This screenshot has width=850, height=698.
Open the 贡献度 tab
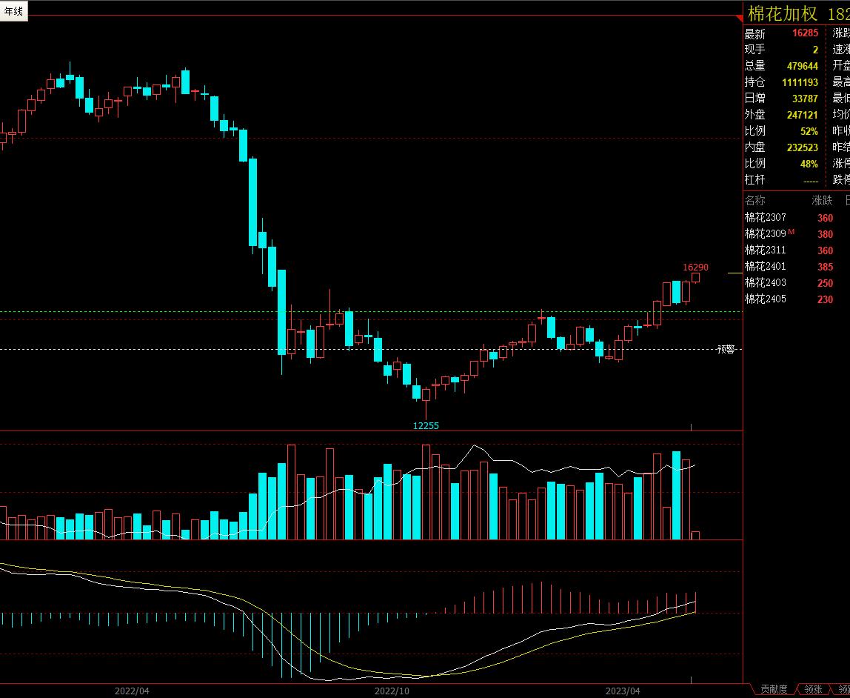pyautogui.click(x=774, y=689)
